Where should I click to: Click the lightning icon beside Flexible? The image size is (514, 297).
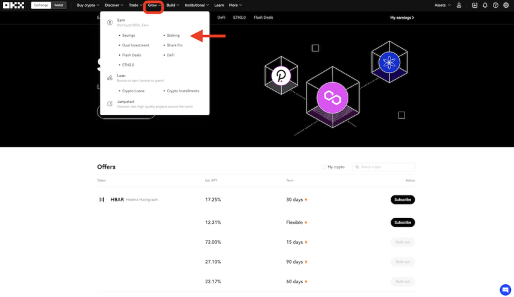(306, 222)
